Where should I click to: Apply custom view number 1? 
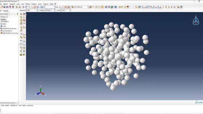click(x=163, y=7)
